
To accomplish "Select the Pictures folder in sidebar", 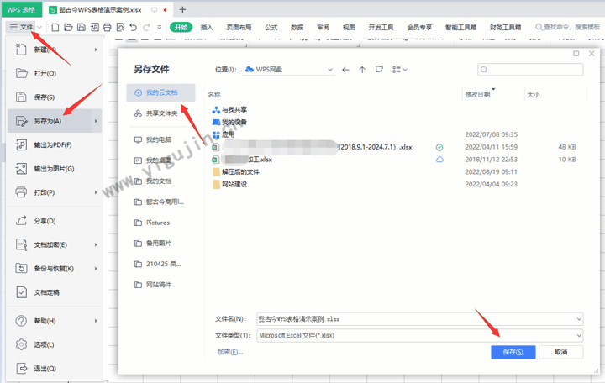I will click(160, 223).
